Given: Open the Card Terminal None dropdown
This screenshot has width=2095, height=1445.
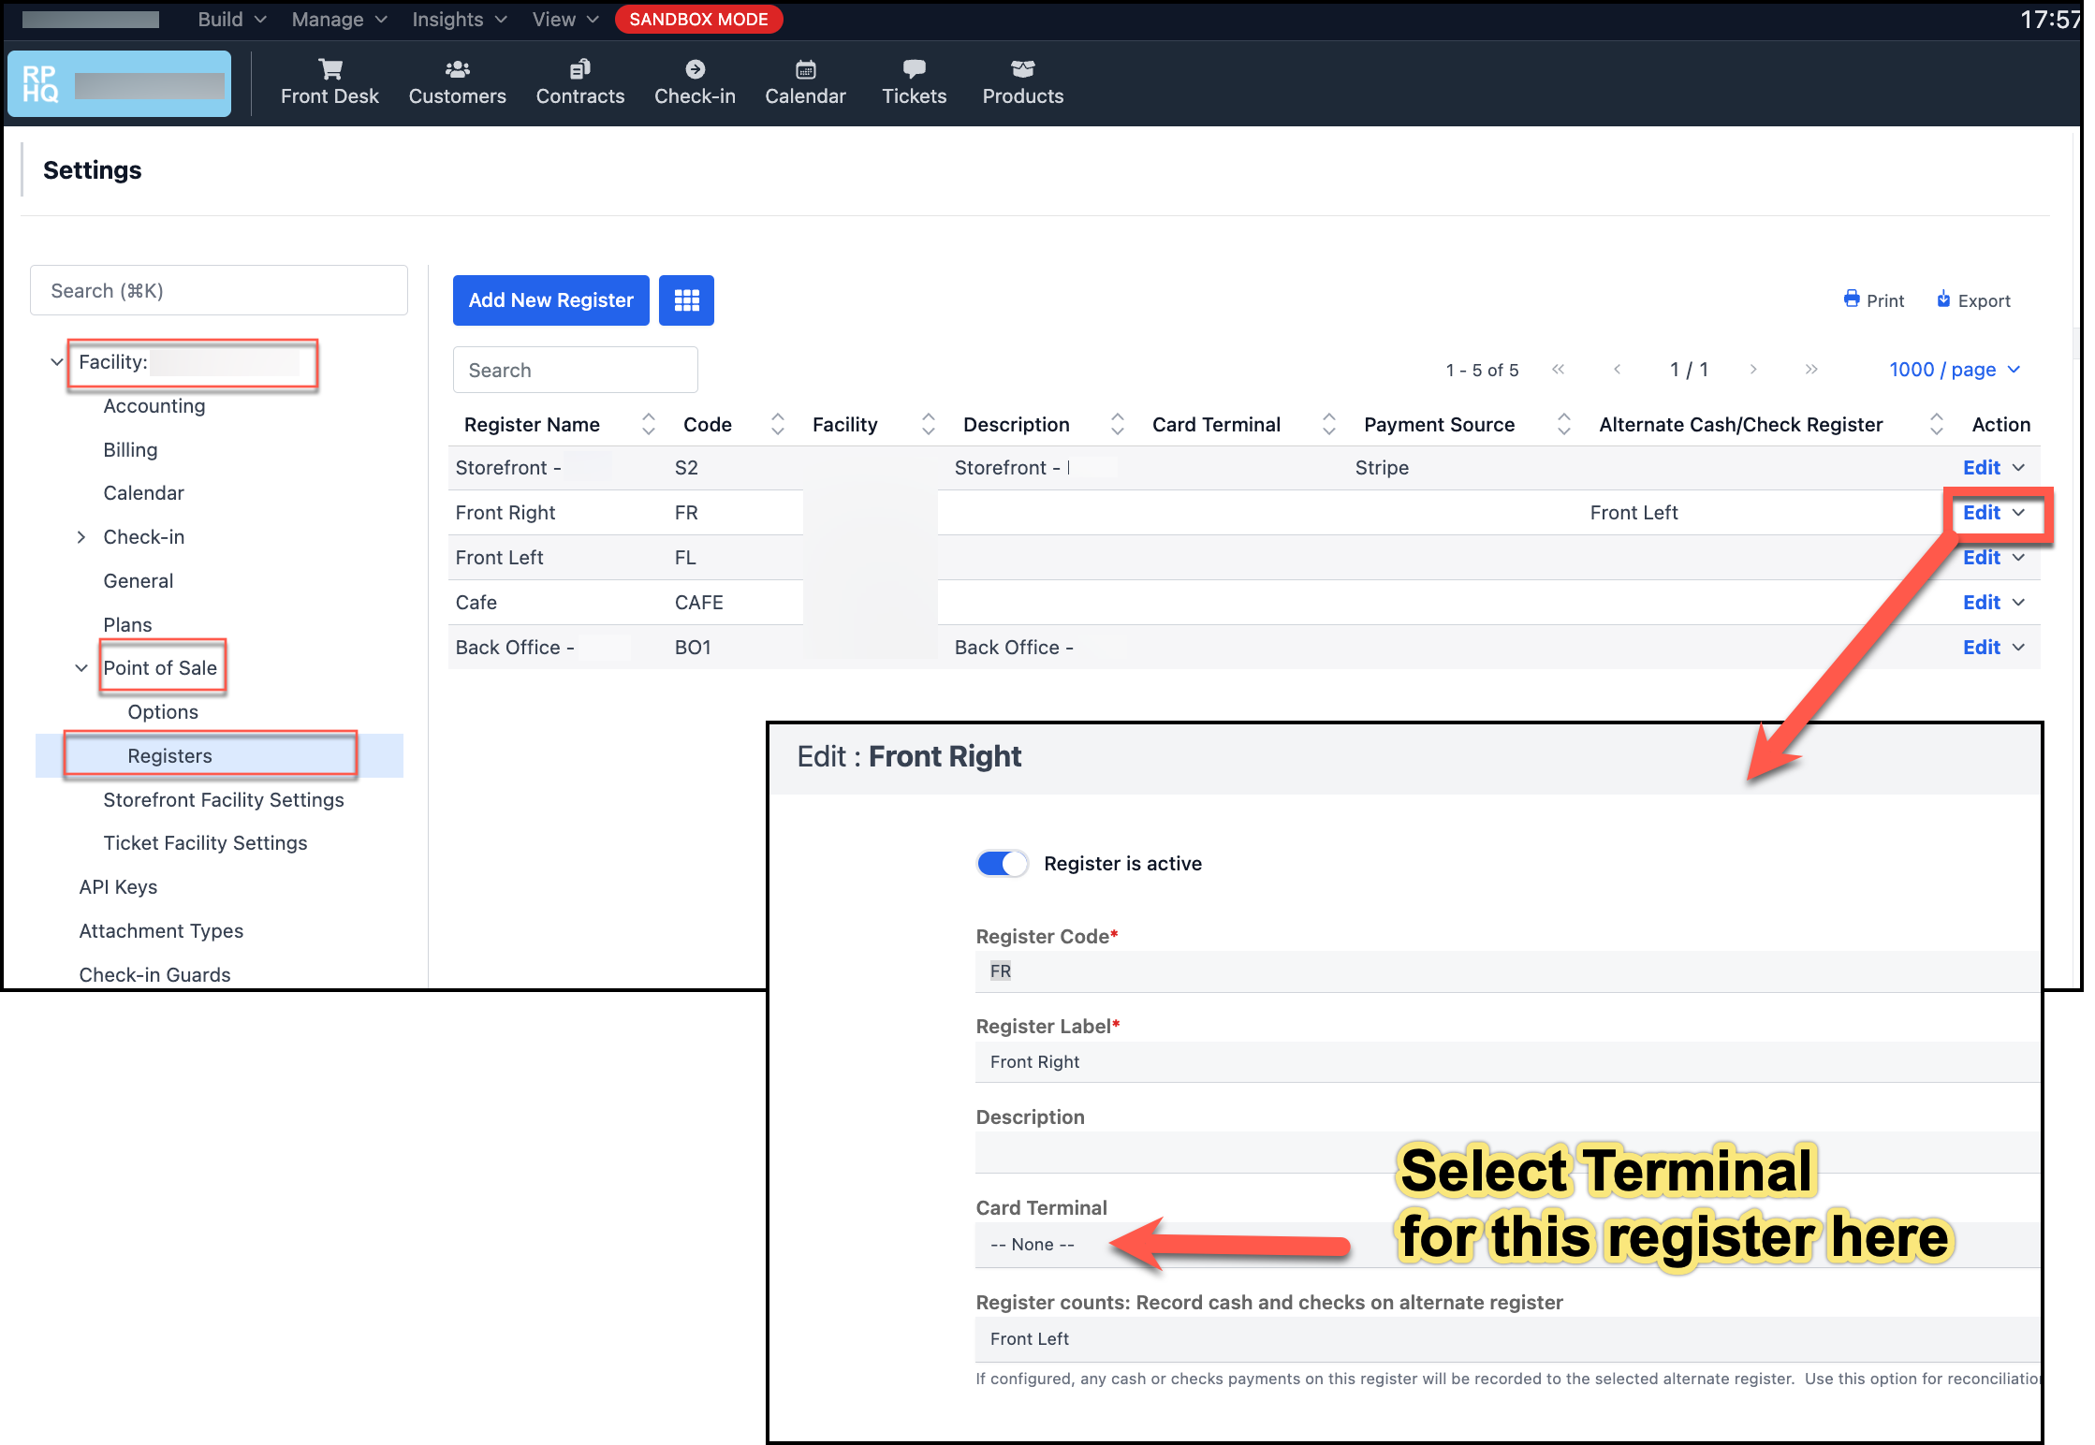Looking at the screenshot, I should tap(1507, 1245).
